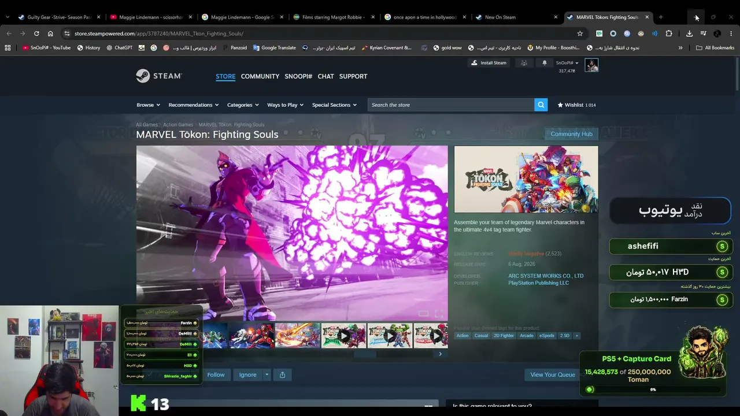
Task: Open the browser tab search chevron
Action: tap(8, 17)
